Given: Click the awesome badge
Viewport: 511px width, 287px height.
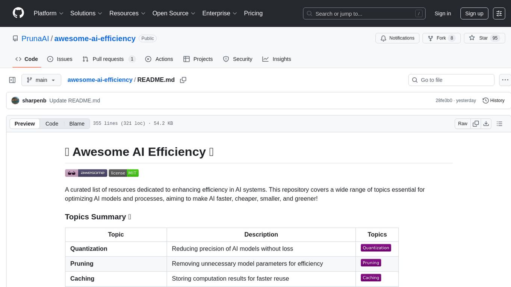Looking at the screenshot, I should tap(86, 173).
